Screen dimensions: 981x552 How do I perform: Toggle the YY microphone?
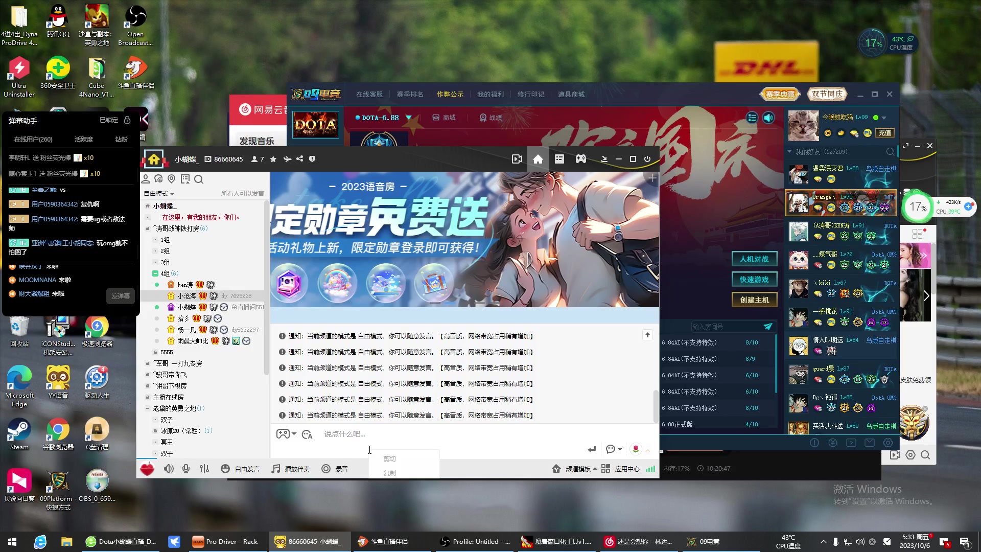pyautogui.click(x=186, y=469)
